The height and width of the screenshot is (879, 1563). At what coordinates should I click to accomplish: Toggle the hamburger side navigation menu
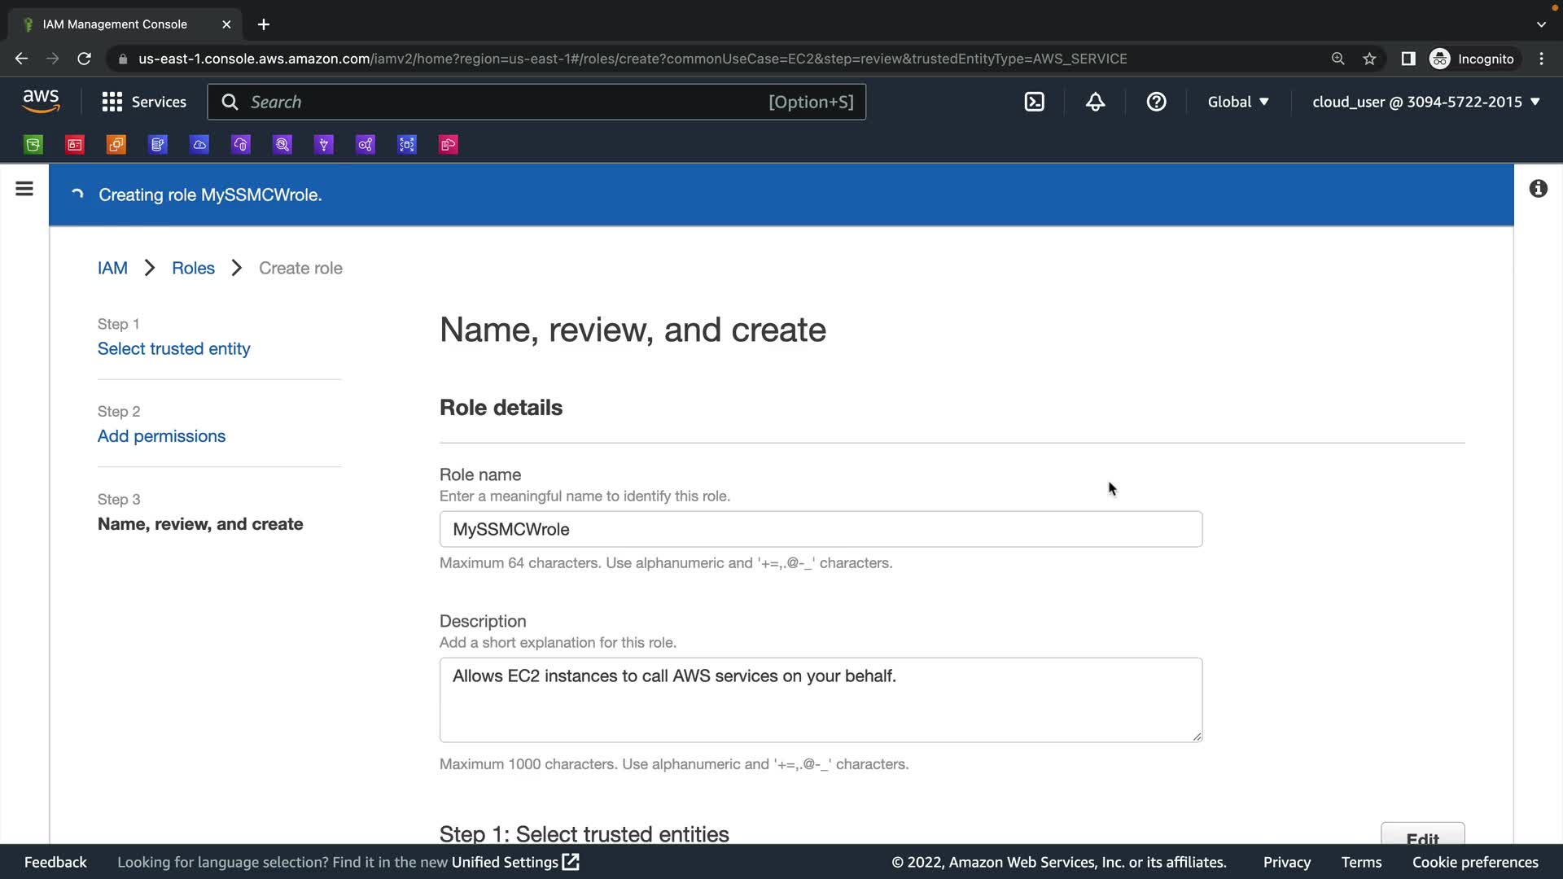24,189
